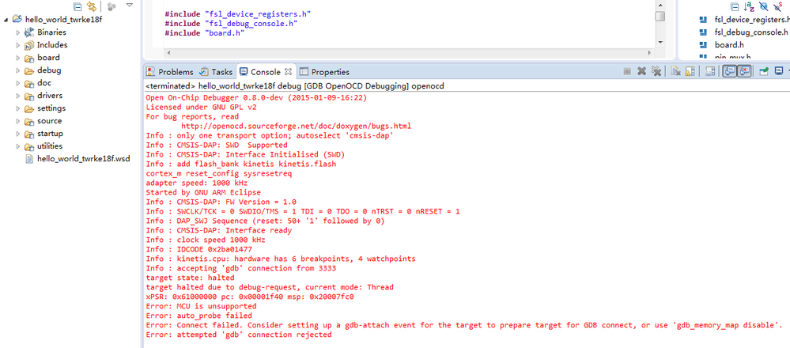This screenshot has height=348, width=790.
Task: Pin the Console with green pin icon
Action: [x=764, y=71]
